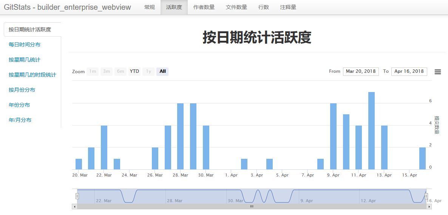Viewport: 448px width, 215px height.
Task: Open the 注释量 tab
Action: [x=288, y=7]
